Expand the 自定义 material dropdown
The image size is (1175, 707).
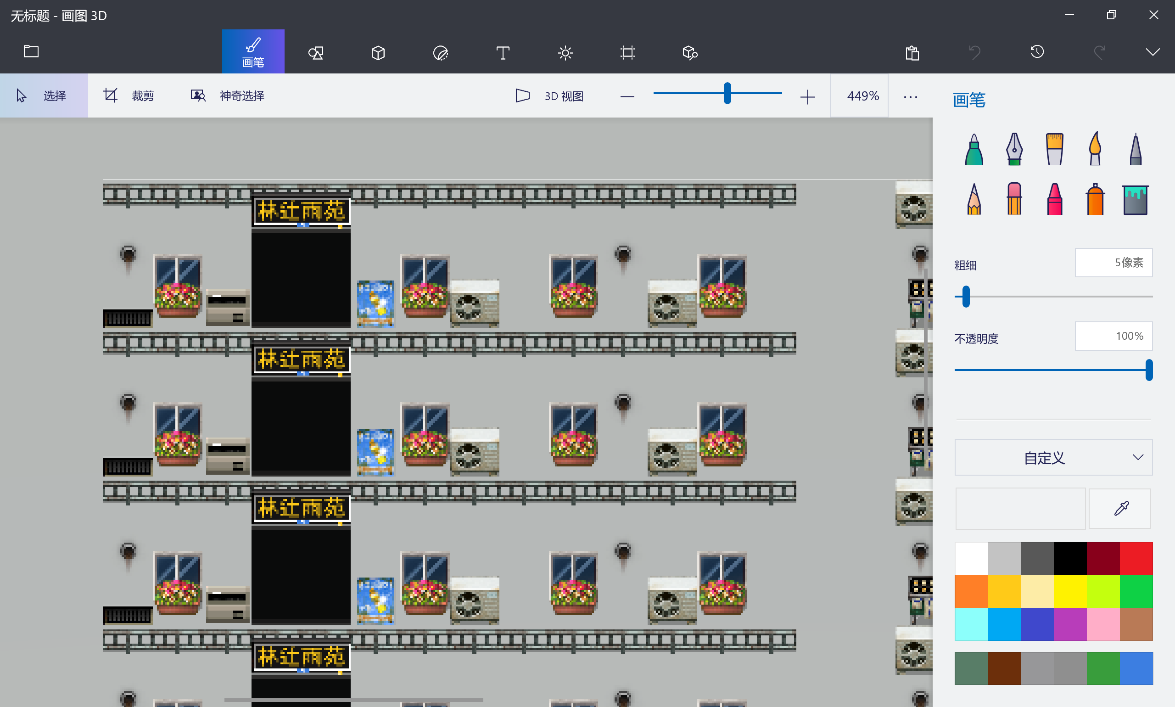[x=1053, y=457]
